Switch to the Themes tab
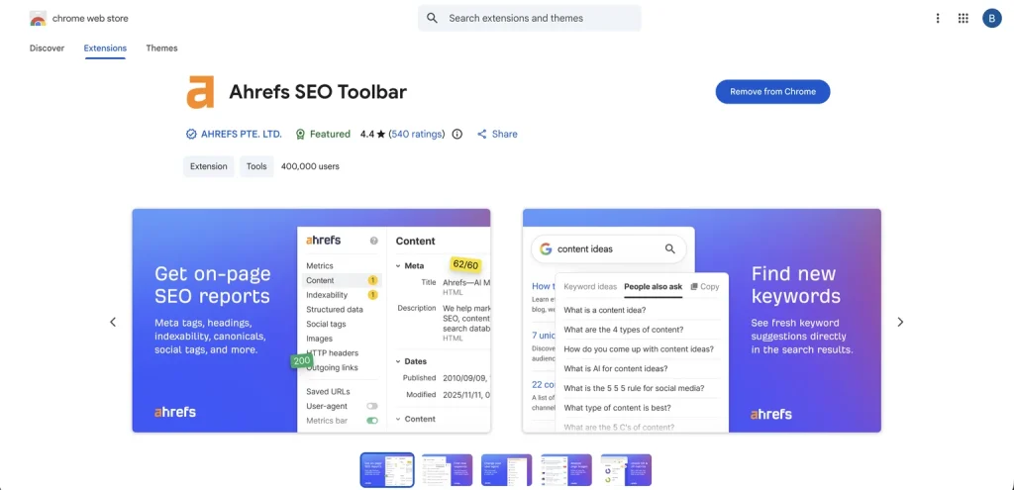Image resolution: width=1014 pixels, height=490 pixels. (x=161, y=48)
